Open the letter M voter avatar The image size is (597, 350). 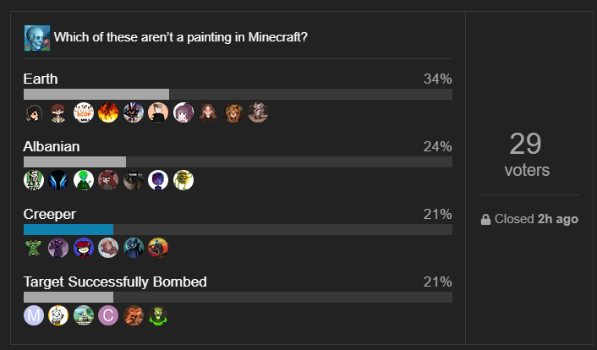[34, 315]
